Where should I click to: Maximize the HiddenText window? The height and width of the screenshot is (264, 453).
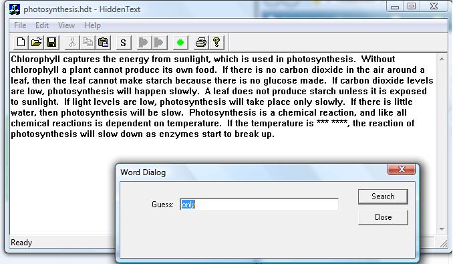[412, 7]
